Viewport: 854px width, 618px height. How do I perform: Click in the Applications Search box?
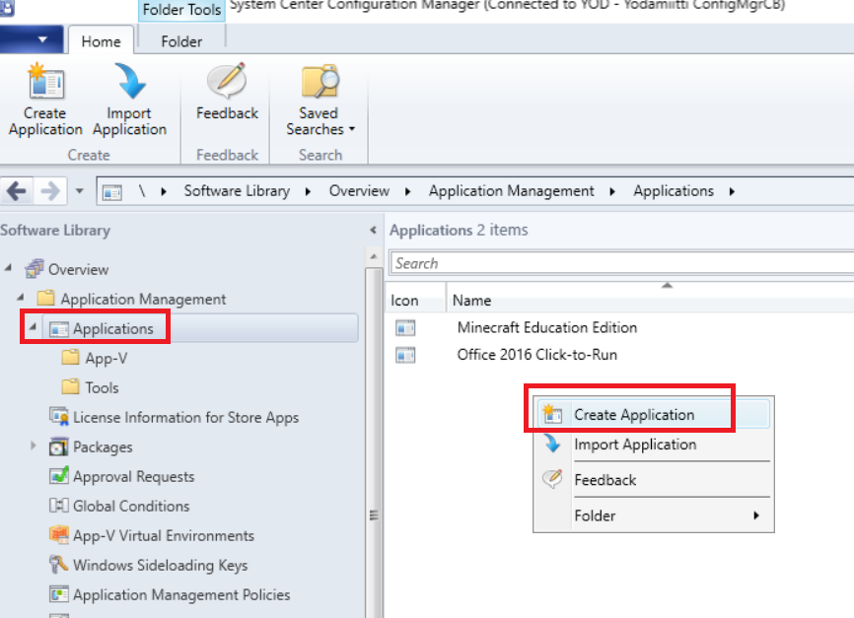[x=622, y=263]
